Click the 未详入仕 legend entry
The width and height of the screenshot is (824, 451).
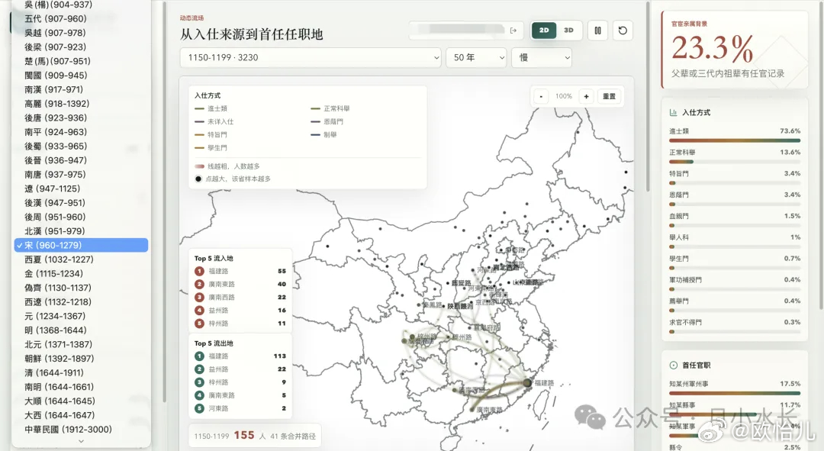214,122
